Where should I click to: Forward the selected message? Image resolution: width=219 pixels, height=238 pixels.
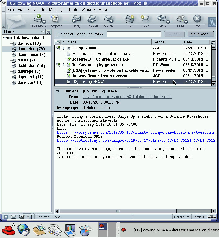[108, 21]
